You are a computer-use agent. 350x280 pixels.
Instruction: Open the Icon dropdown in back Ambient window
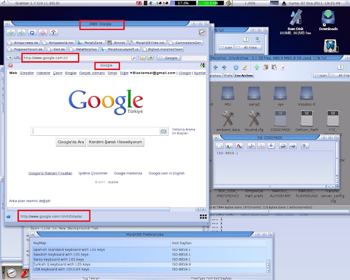pos(226,47)
